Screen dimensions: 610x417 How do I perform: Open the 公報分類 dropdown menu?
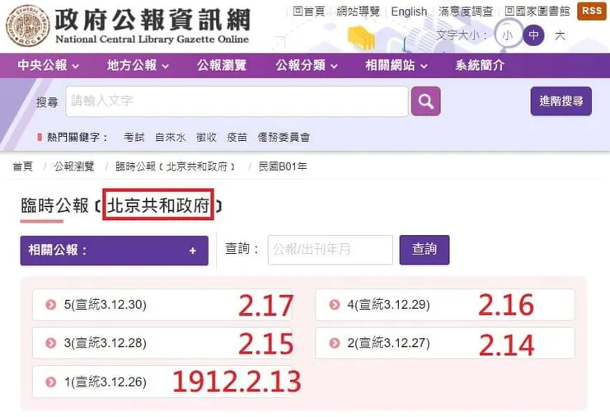coord(307,65)
